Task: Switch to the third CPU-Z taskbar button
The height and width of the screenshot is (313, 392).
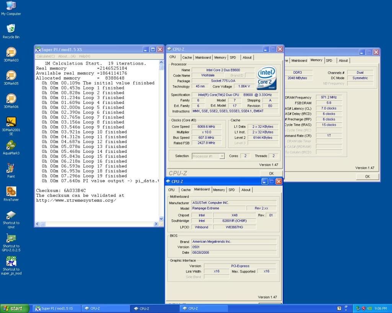Action: click(204, 308)
